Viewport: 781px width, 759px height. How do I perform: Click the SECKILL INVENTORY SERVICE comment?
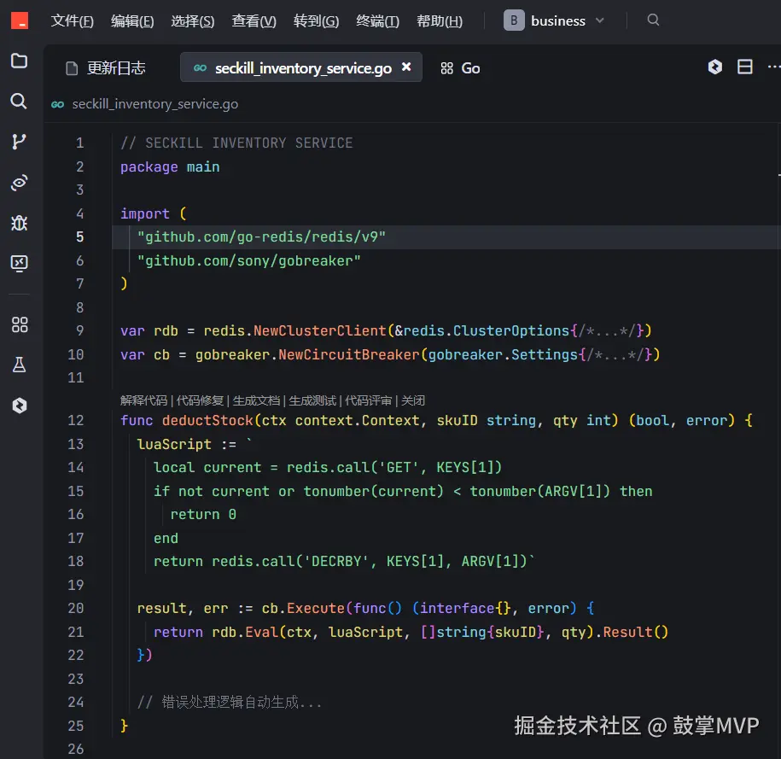click(236, 143)
